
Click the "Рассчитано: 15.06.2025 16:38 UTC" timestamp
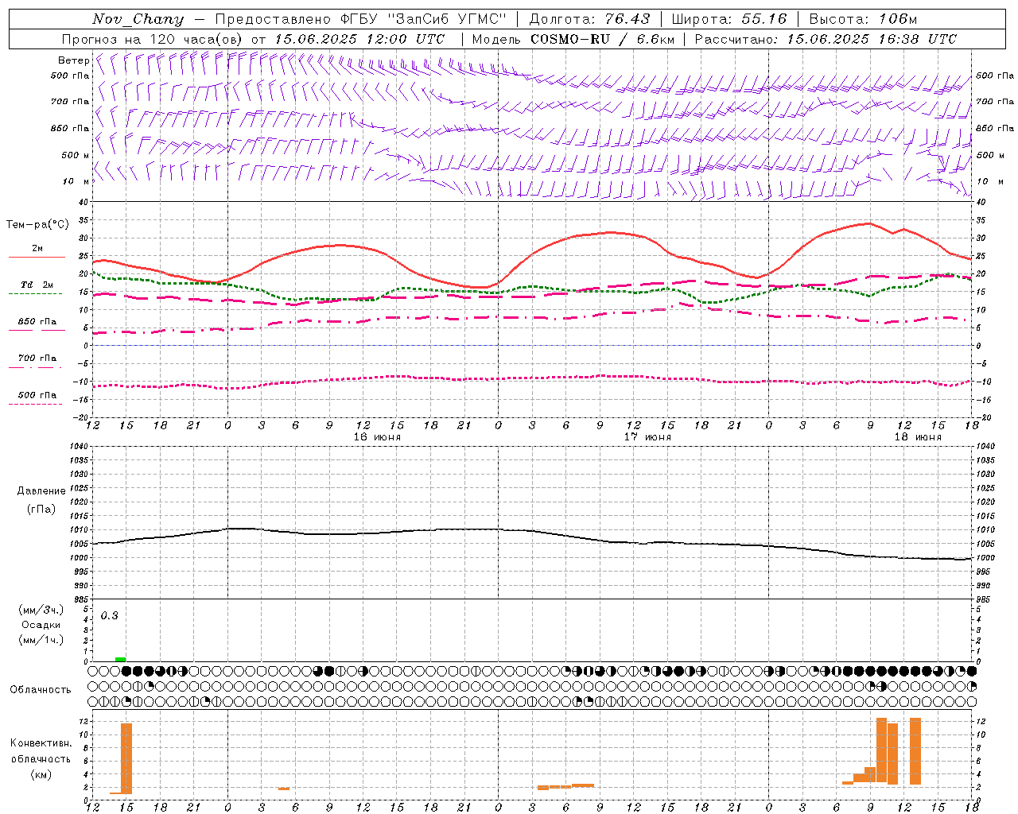pyautogui.click(x=826, y=39)
